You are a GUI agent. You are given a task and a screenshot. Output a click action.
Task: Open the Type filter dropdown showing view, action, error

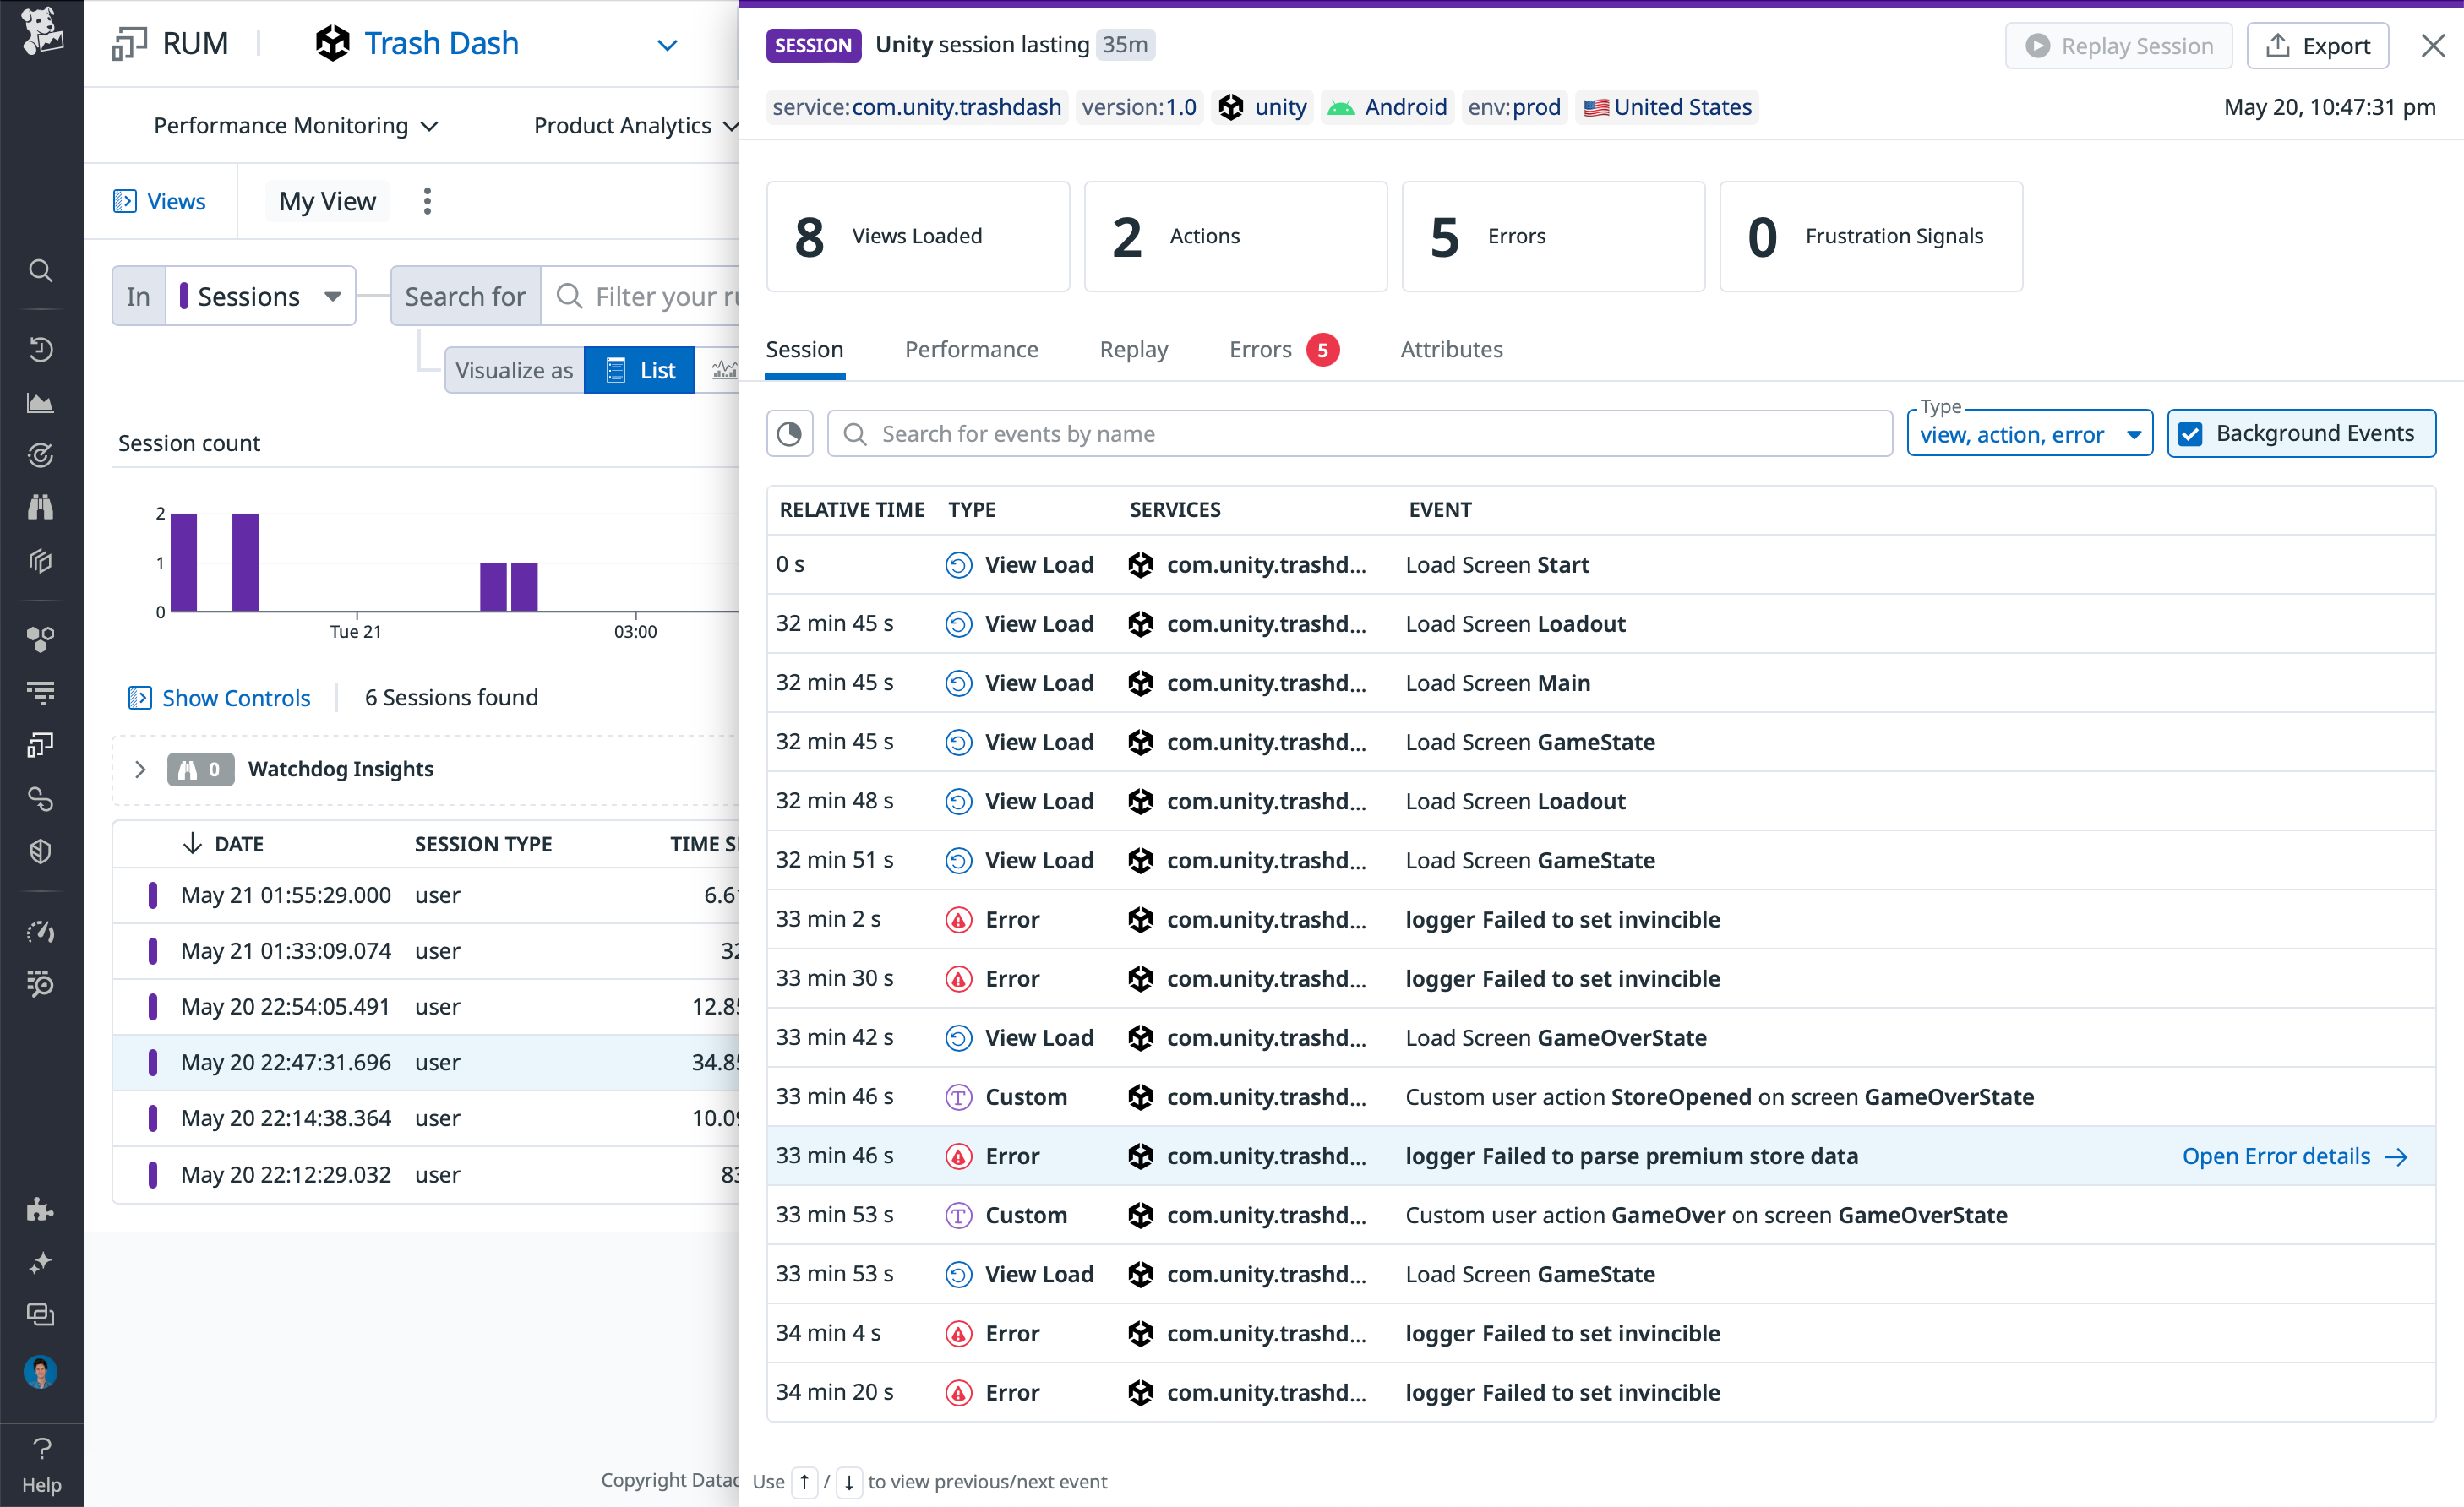[x=2029, y=433]
